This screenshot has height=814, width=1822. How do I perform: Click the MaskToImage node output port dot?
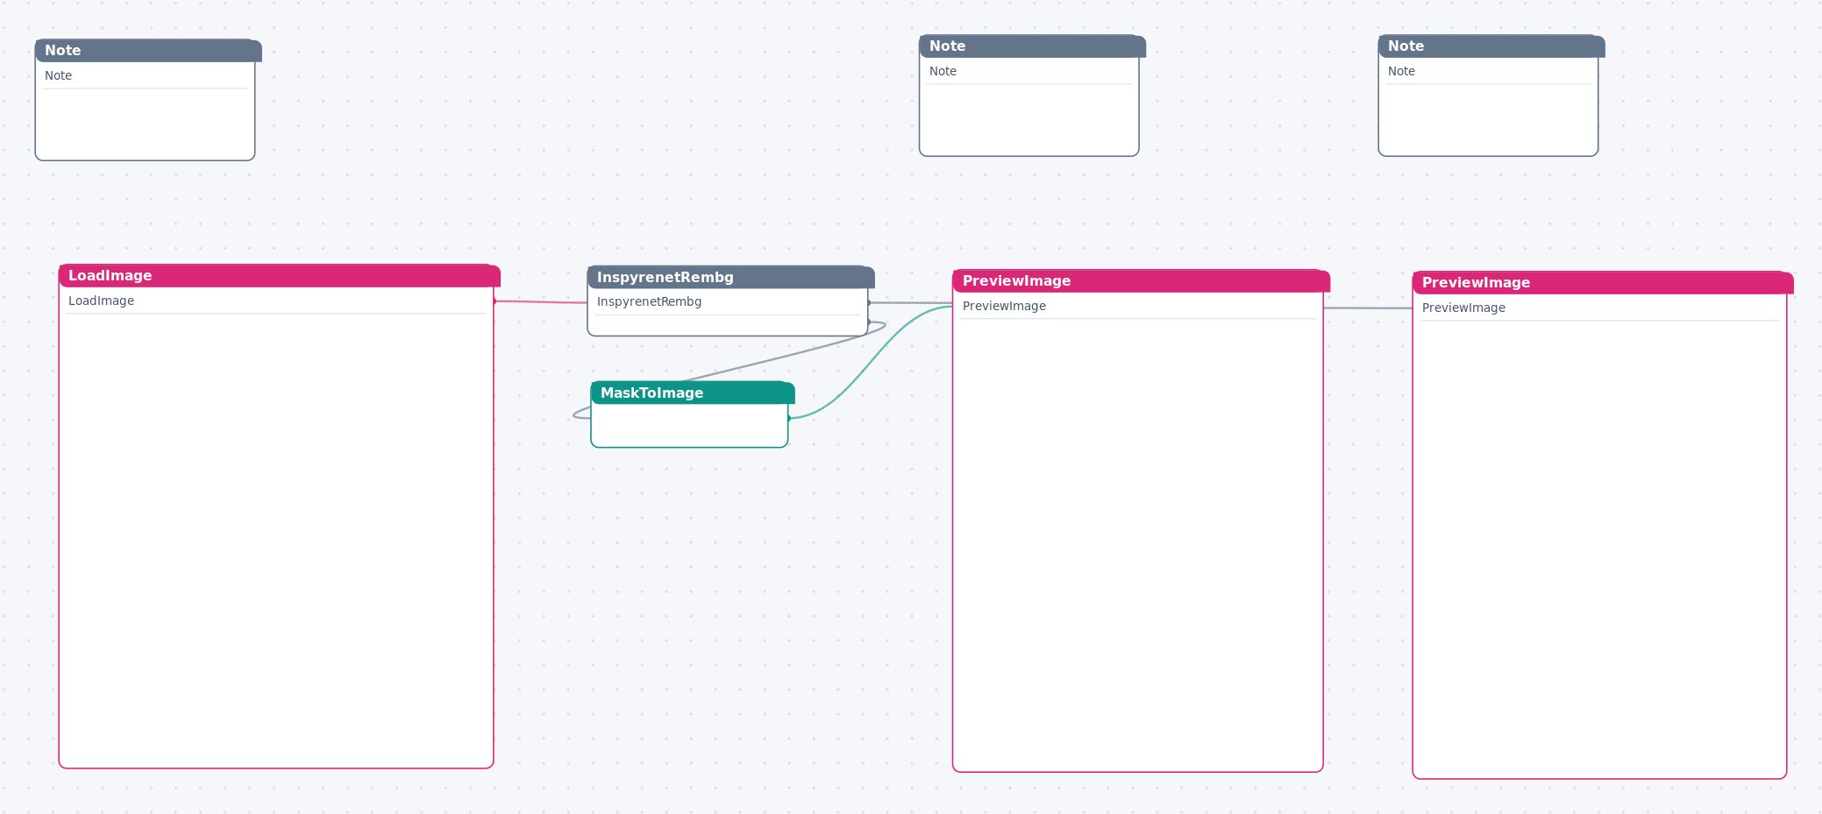[x=789, y=418]
